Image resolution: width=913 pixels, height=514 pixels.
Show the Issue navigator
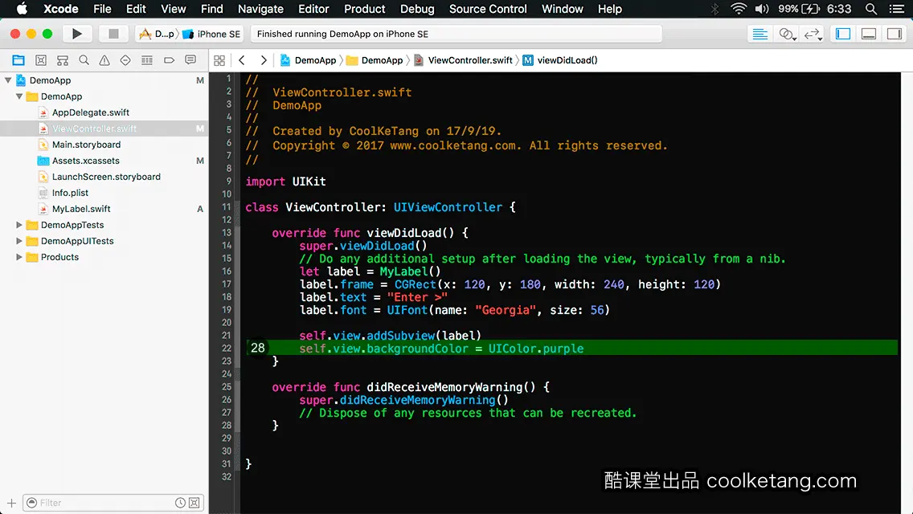coord(104,60)
